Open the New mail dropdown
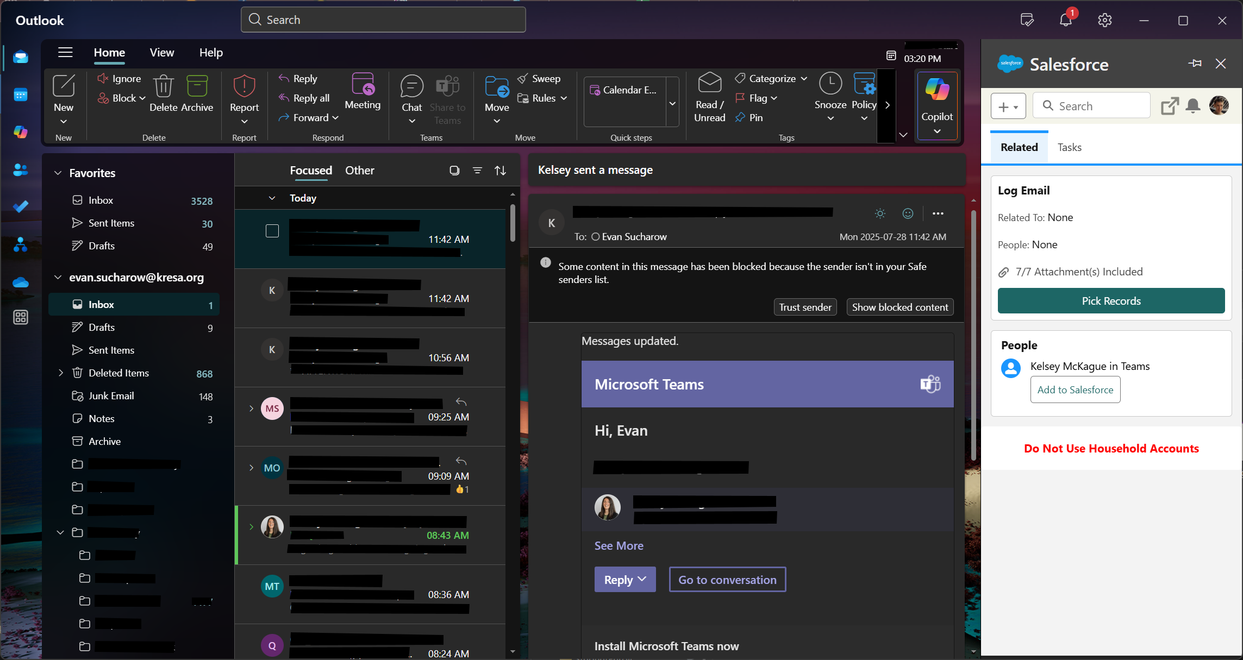1243x660 pixels. 64,122
